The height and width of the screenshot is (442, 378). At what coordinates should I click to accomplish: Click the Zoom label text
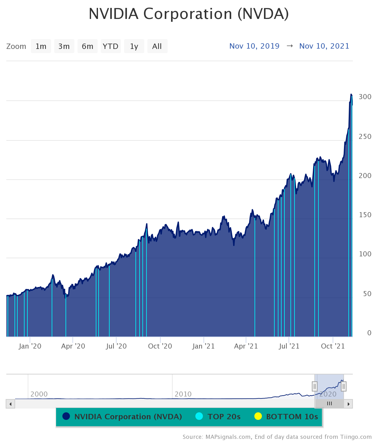click(x=16, y=46)
